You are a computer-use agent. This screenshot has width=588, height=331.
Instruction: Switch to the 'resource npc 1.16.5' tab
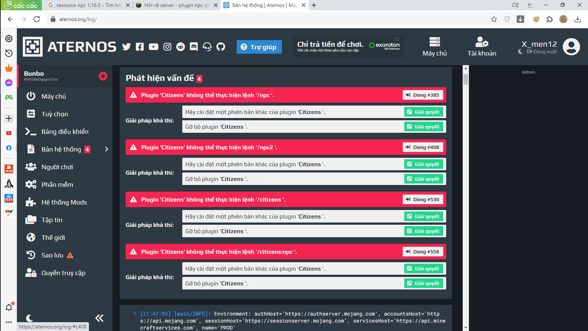[88, 5]
